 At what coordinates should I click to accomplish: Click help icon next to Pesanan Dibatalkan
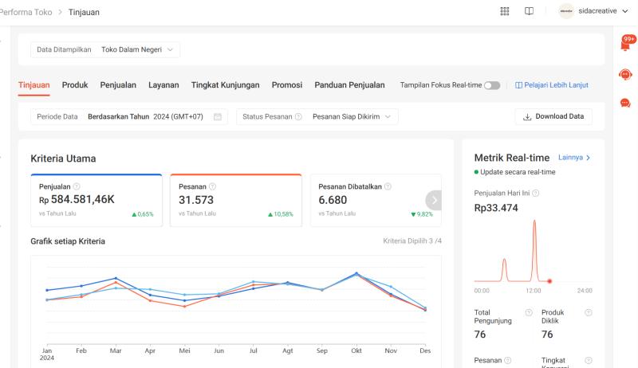pos(388,186)
